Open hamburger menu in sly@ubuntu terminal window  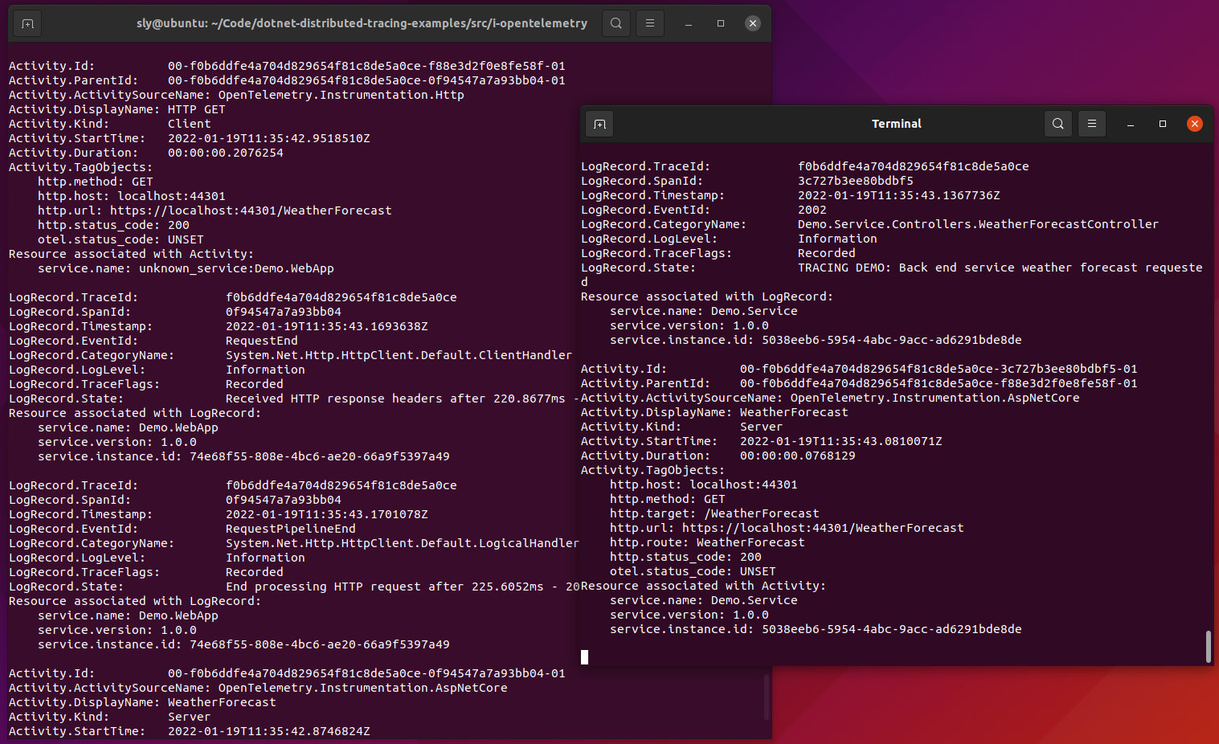coord(650,23)
